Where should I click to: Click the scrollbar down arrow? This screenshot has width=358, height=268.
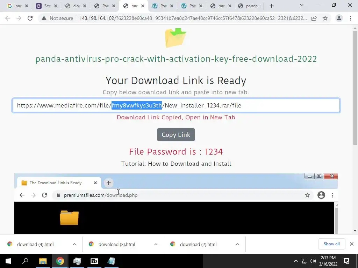click(355, 231)
